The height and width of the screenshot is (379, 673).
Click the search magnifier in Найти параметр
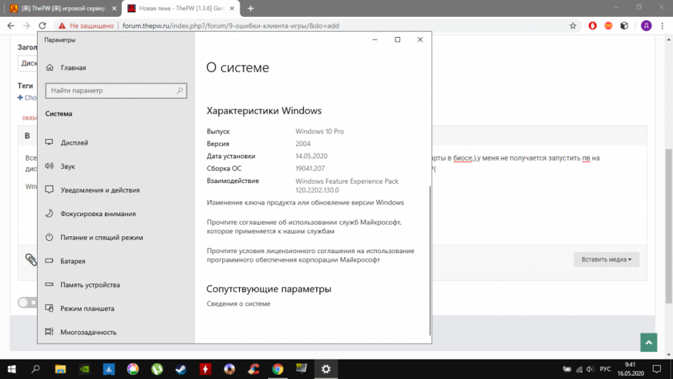[x=180, y=91]
